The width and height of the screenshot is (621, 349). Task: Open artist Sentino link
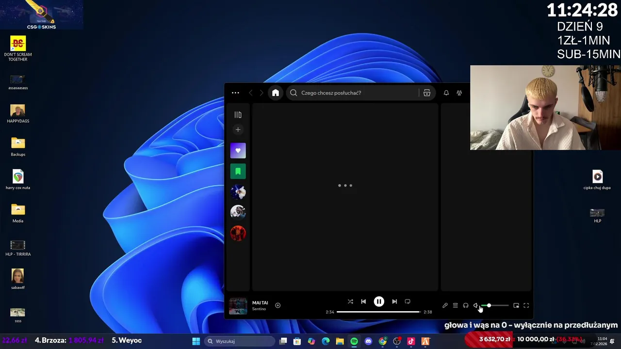[259, 309]
